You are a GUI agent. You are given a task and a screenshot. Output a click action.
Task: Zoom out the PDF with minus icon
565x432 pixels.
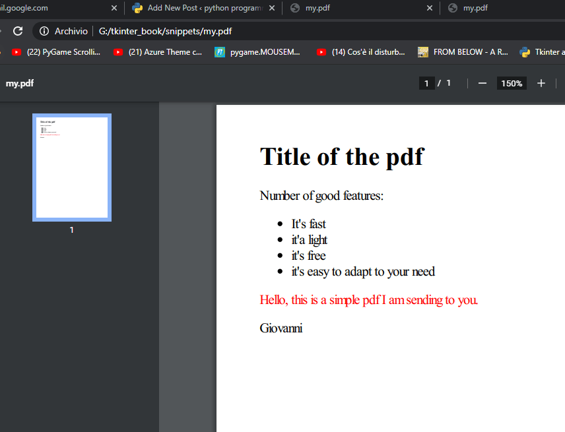[x=482, y=83]
